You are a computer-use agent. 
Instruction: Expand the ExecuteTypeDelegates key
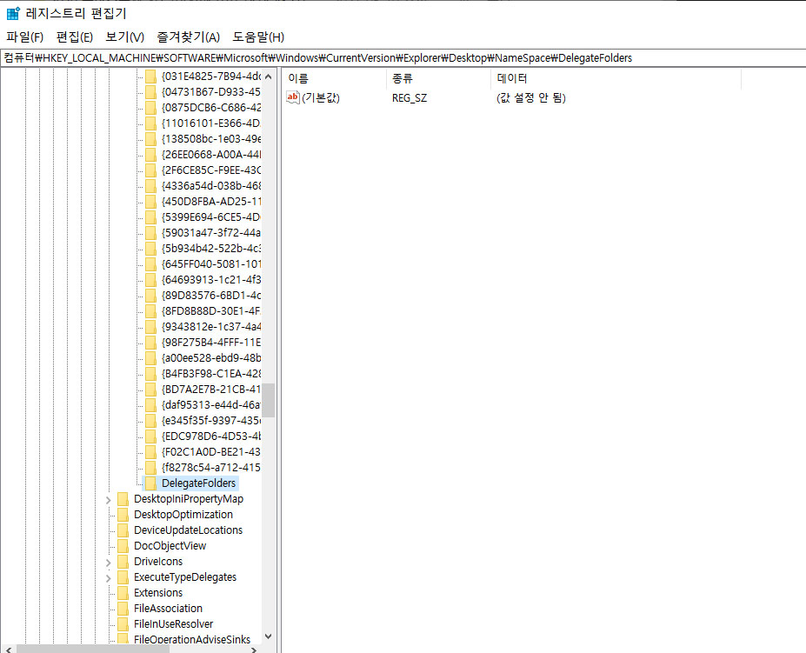coord(109,578)
